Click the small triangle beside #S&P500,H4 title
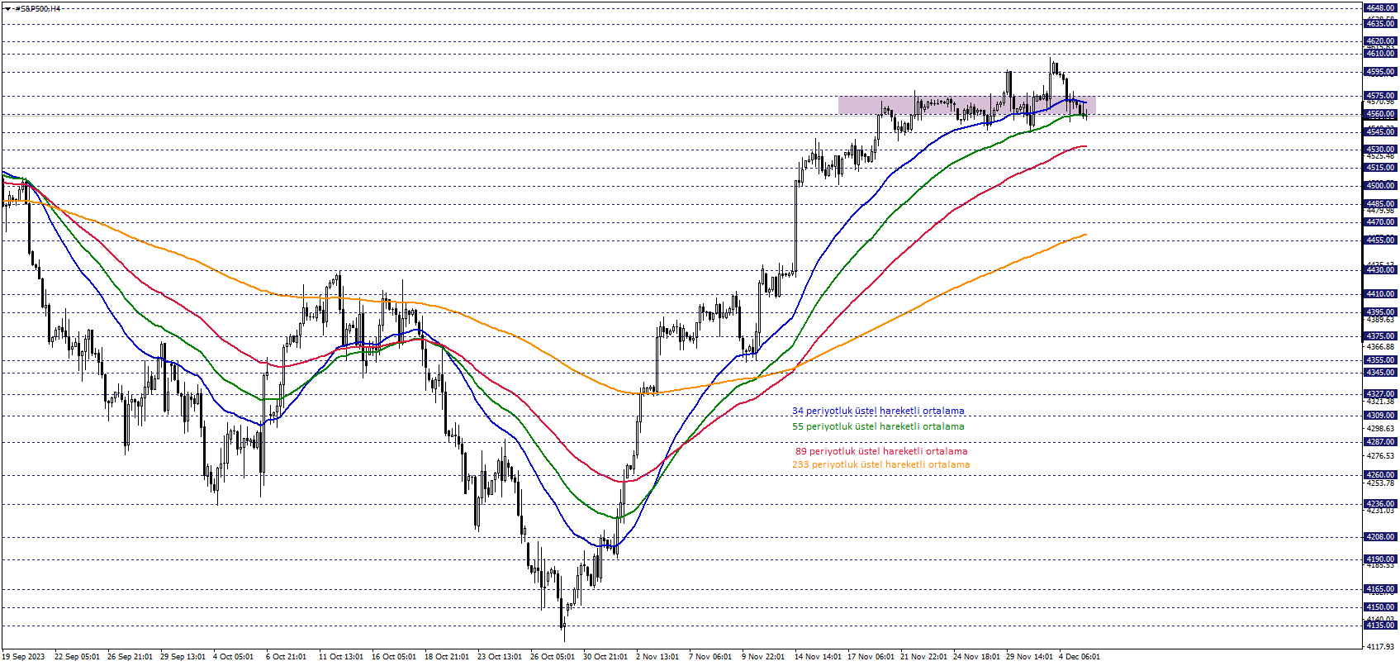The image size is (1400, 666). click(x=7, y=8)
